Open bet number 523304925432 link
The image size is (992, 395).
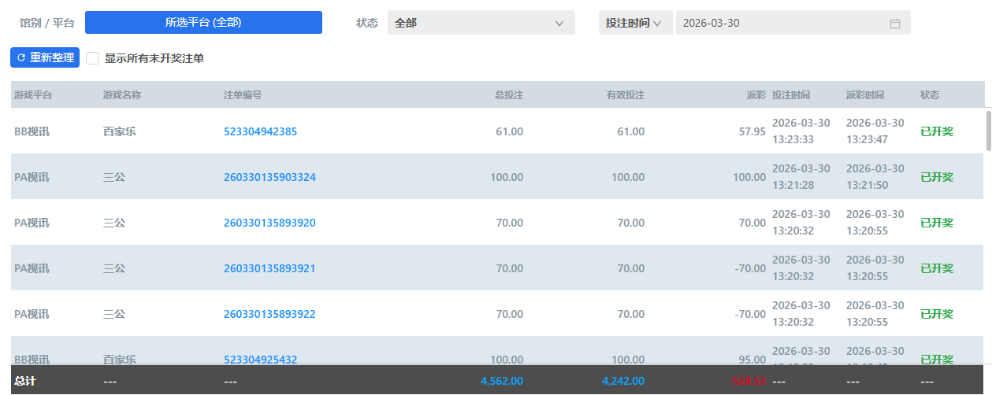coord(260,359)
